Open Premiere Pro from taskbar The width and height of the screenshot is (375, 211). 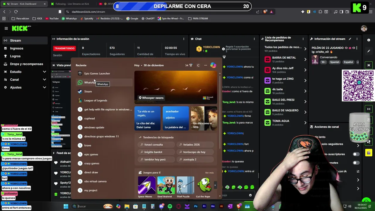pyautogui.click(x=204, y=206)
